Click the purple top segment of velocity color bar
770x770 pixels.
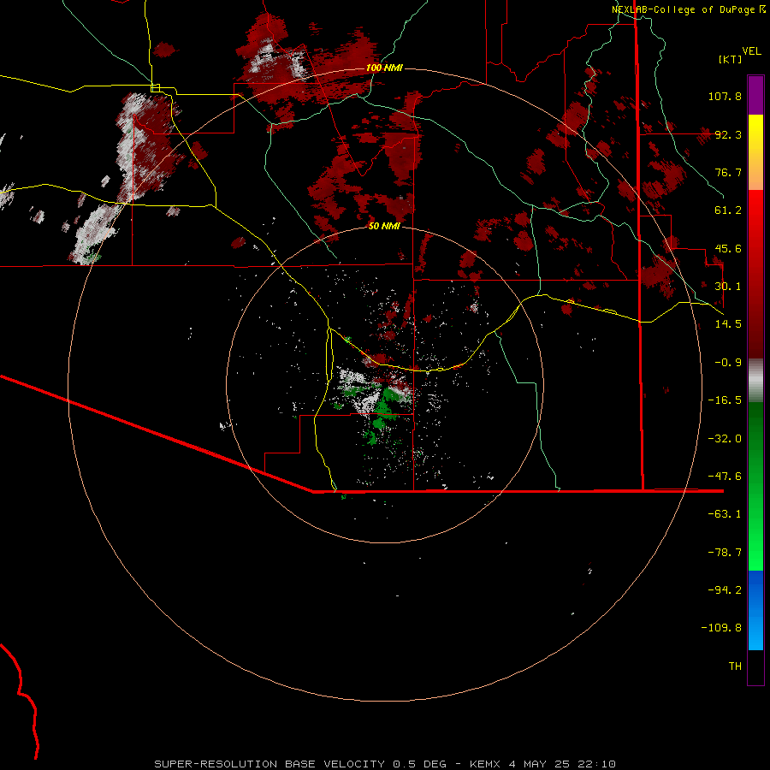(755, 96)
